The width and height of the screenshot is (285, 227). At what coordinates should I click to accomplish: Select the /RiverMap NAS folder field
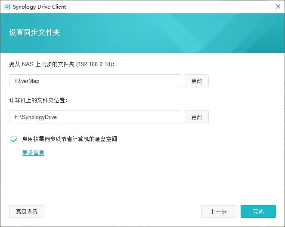coord(95,81)
